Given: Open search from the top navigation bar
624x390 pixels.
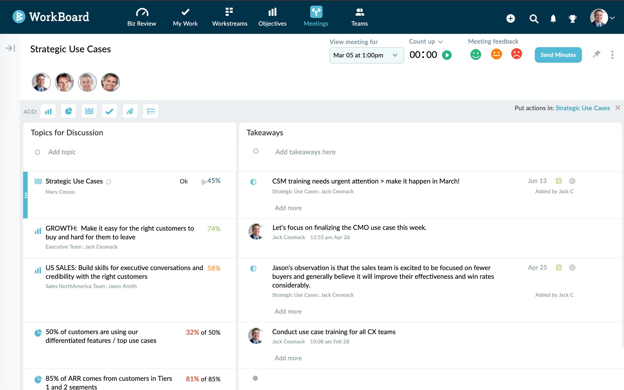Looking at the screenshot, I should (x=534, y=18).
